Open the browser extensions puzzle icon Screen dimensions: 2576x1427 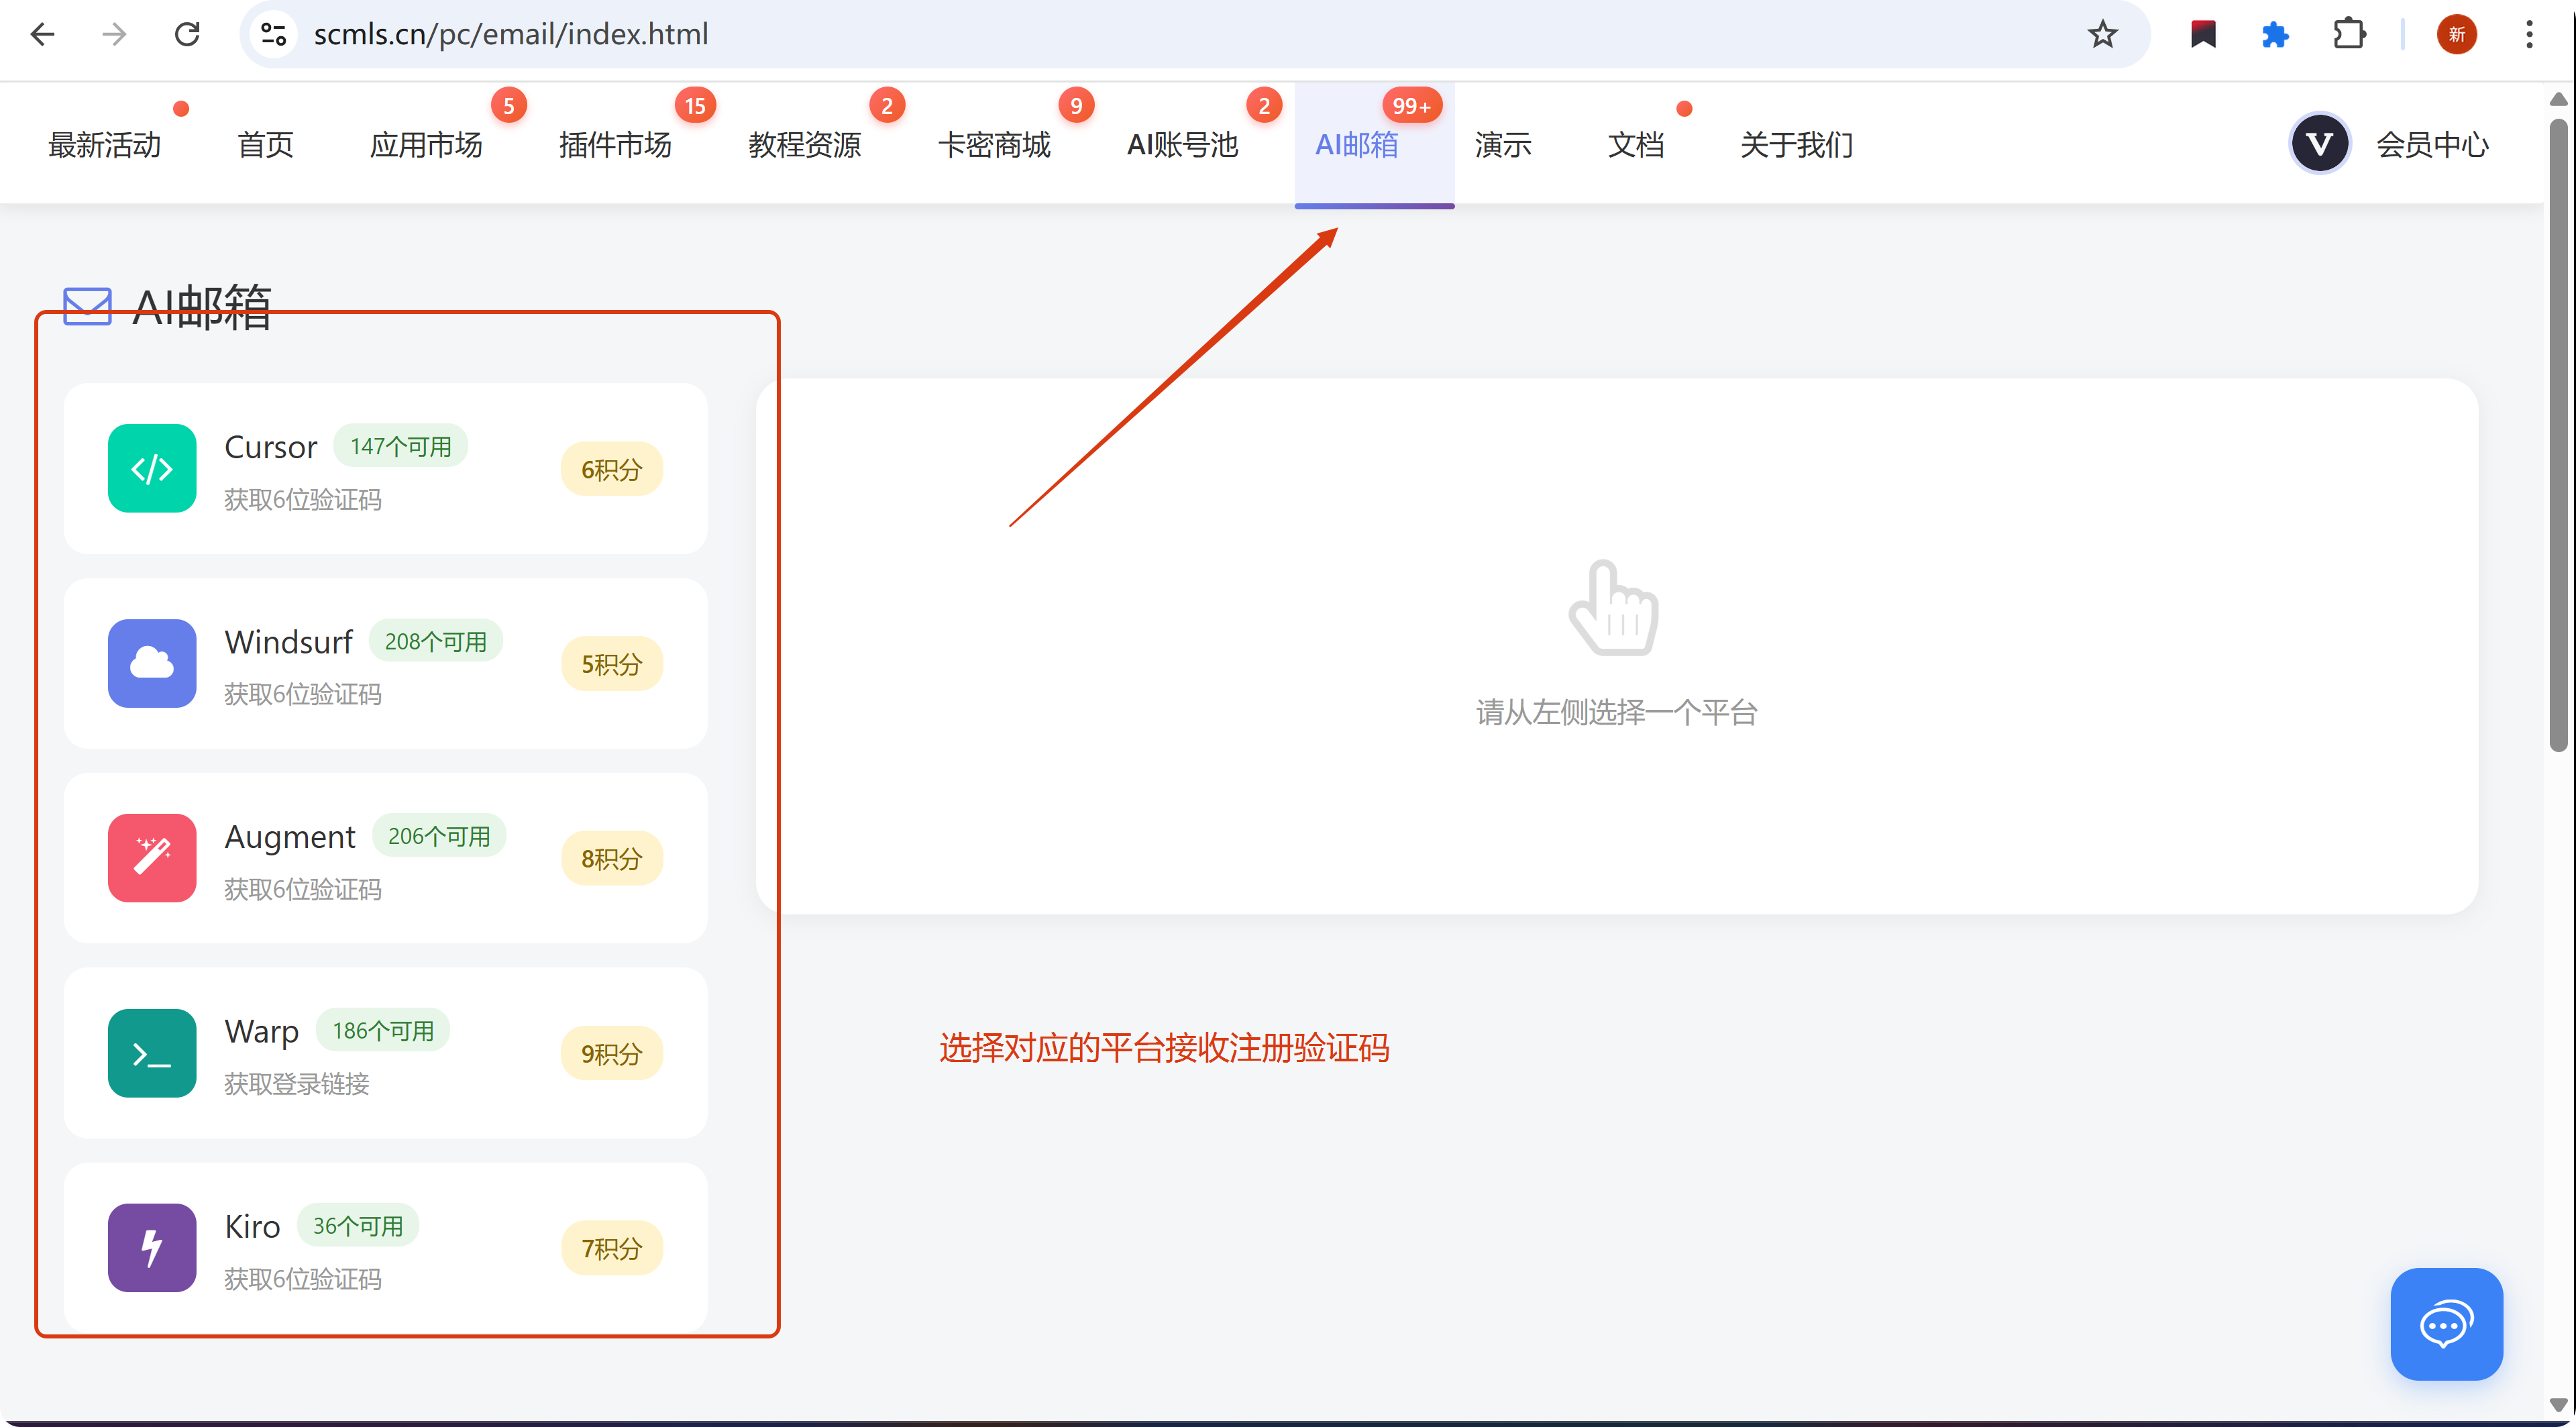pos(2348,34)
